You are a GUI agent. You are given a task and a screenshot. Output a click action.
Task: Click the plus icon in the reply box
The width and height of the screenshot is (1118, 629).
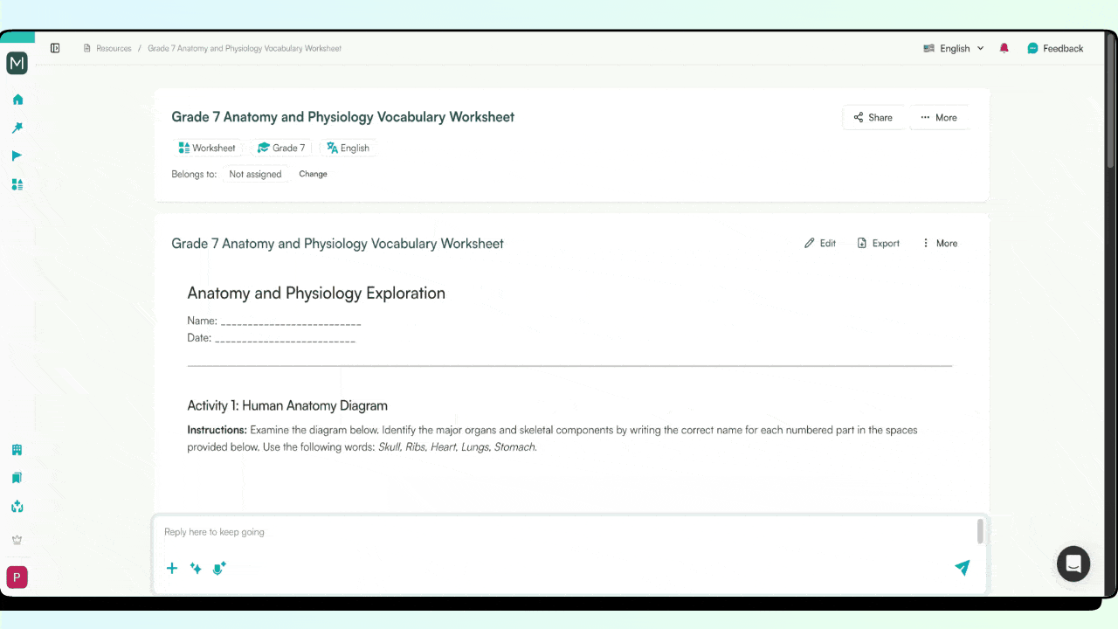coord(172,568)
